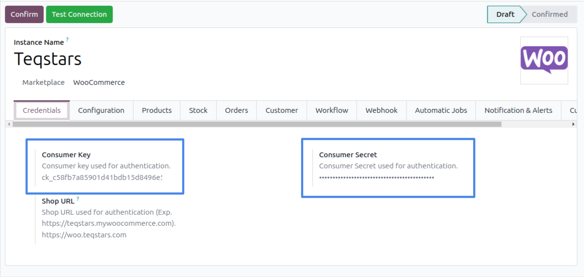Click the tab bar scroll left arrow
This screenshot has width=584, height=277.
9,124
